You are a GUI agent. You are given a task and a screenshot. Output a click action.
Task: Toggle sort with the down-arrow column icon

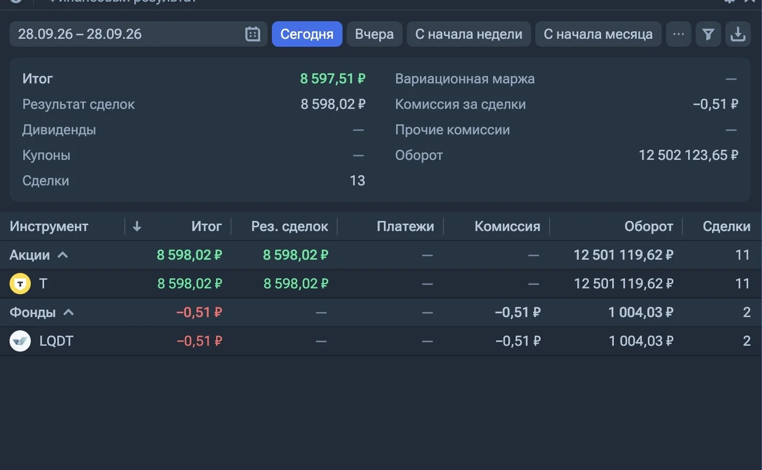point(137,226)
